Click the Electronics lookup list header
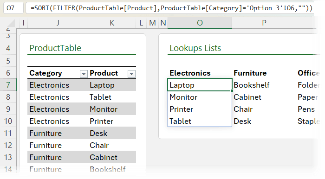The image size is (325, 179). coord(200,73)
